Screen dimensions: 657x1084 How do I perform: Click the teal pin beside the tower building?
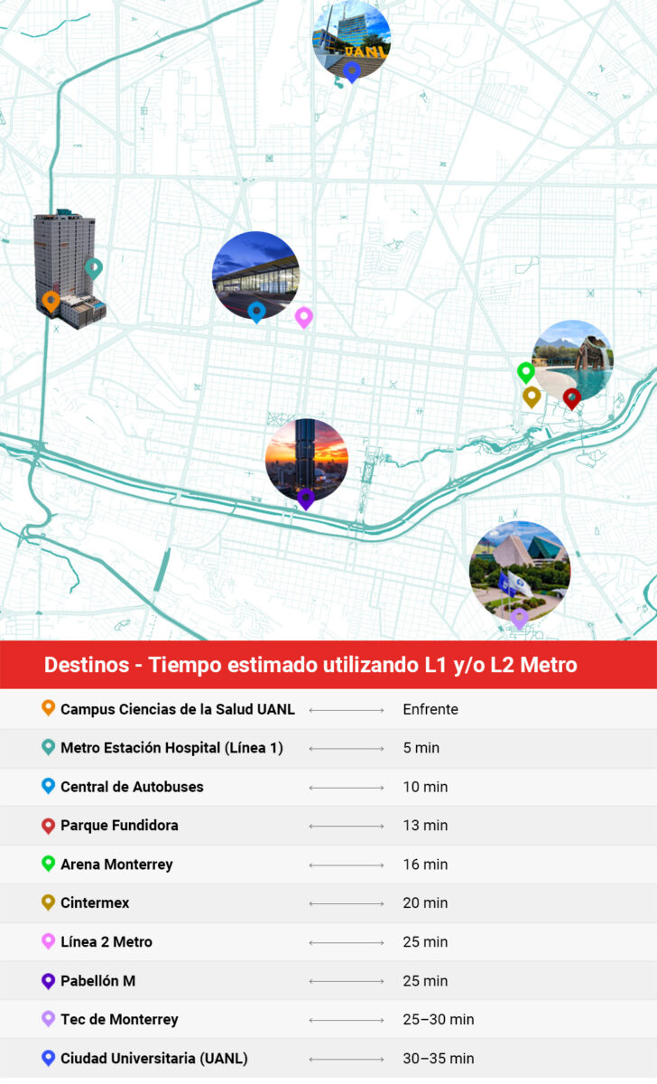(93, 267)
